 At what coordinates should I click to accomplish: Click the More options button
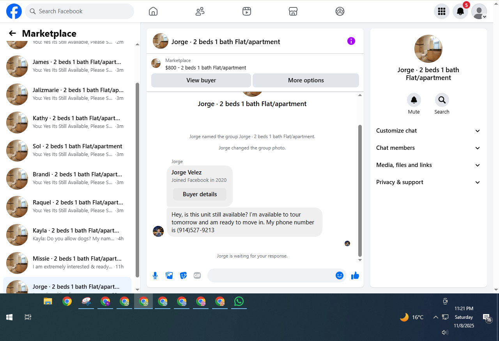(x=306, y=80)
